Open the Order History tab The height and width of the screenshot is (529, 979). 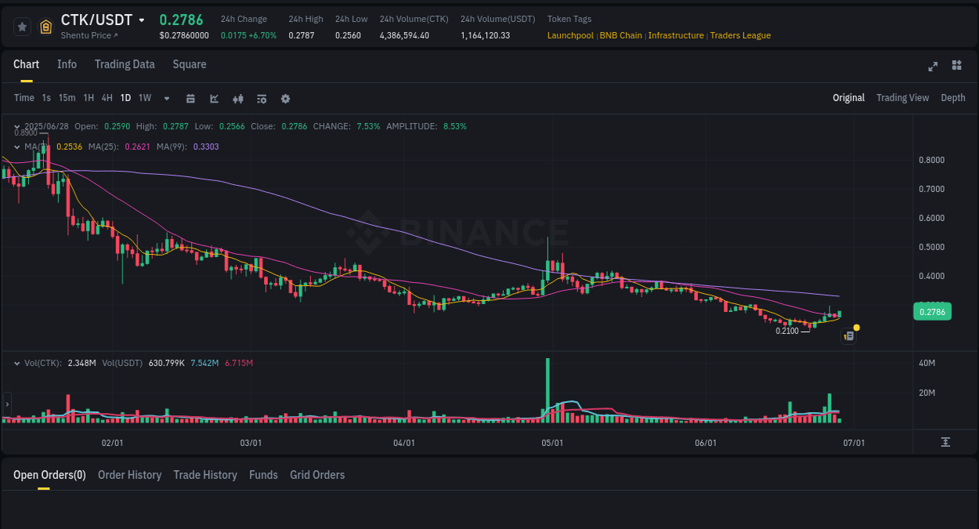point(129,475)
